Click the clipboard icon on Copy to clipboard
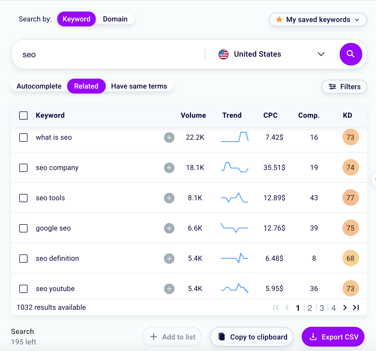 tap(222, 336)
